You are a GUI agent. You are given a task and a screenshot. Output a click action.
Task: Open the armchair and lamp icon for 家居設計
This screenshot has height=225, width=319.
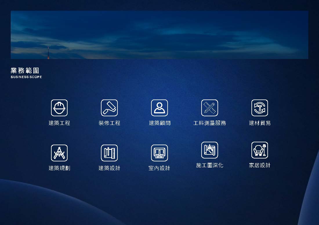(260, 150)
